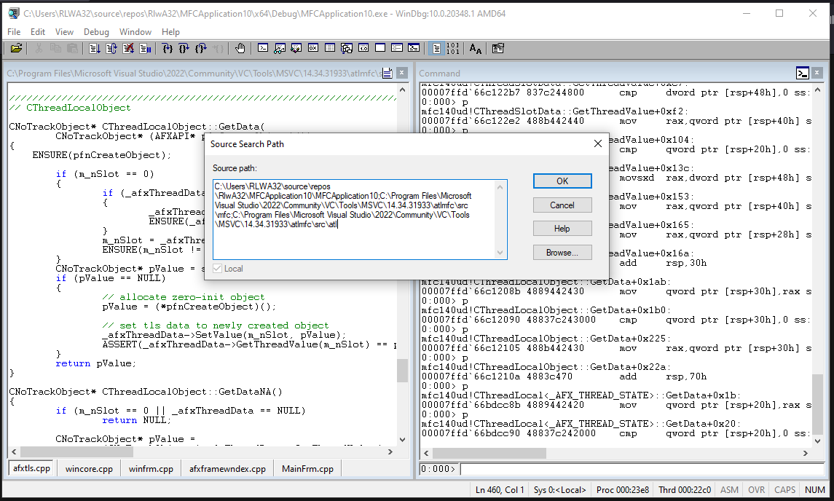The height and width of the screenshot is (501, 834).
Task: Click the source code vertical scrollbar thumb
Action: (402, 371)
